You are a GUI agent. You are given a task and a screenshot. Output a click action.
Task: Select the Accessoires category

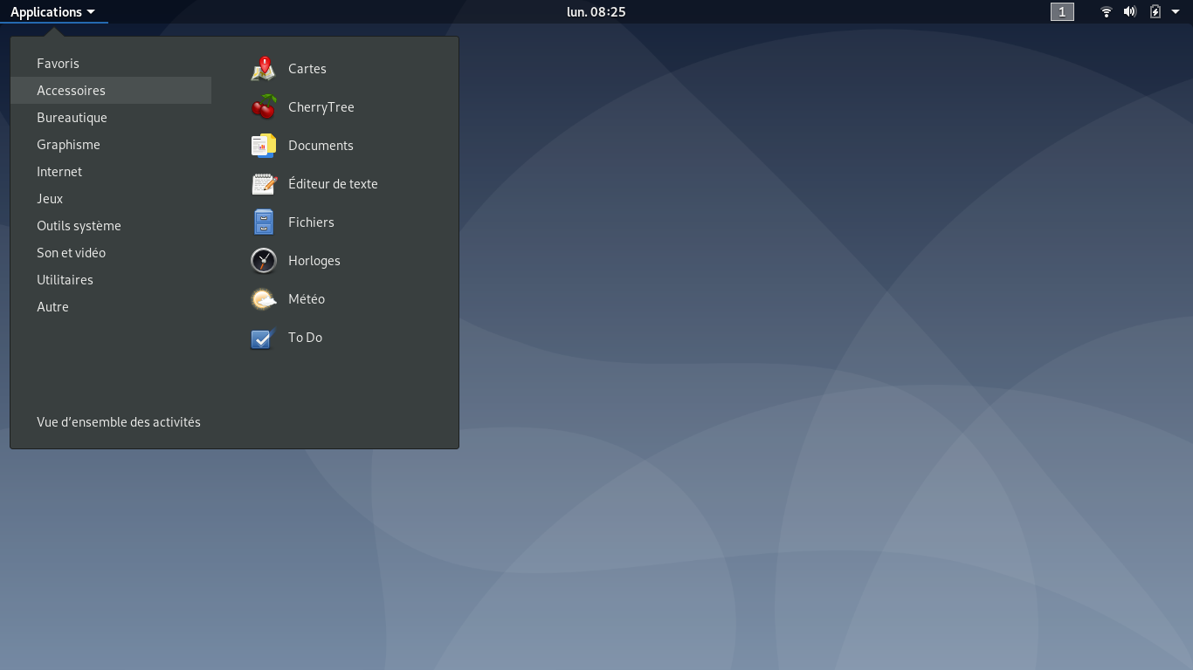point(111,91)
